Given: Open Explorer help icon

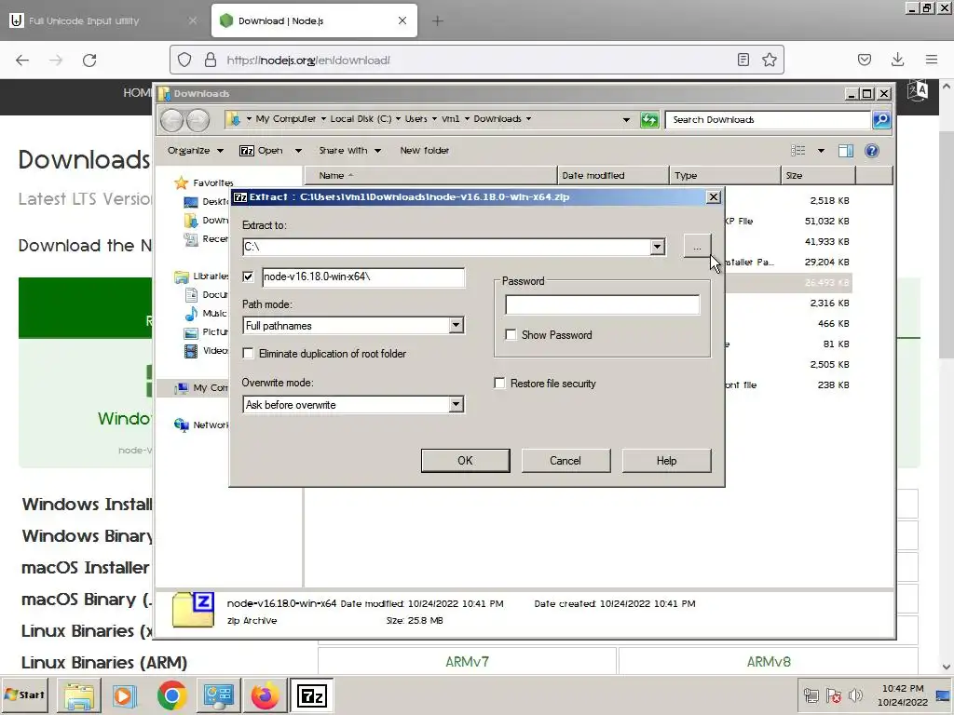Looking at the screenshot, I should coord(872,151).
